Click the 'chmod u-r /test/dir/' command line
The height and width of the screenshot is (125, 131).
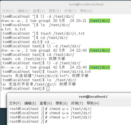[49, 117]
